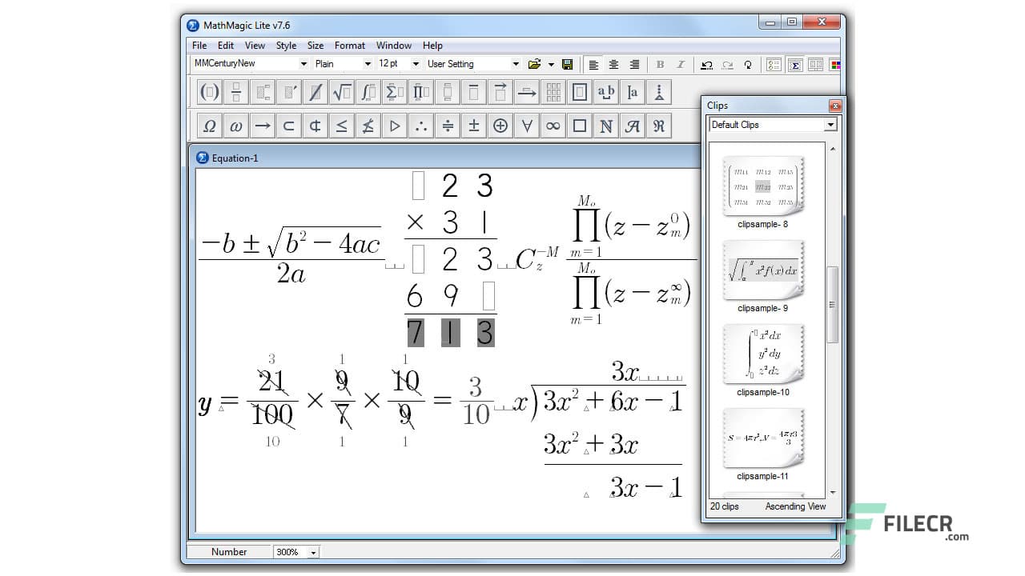Enable center text alignment
Screen dimensions: 1025x576
point(613,64)
